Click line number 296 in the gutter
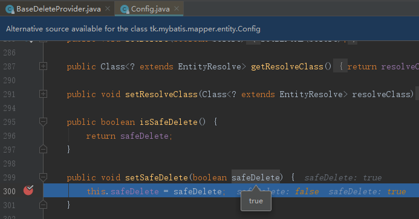This screenshot has height=219, width=419. pos(9,136)
